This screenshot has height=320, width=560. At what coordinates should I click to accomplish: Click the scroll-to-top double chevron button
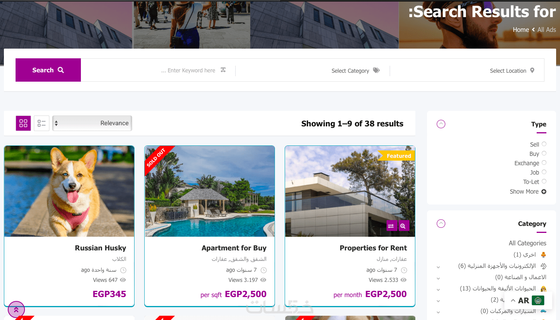(x=16, y=310)
